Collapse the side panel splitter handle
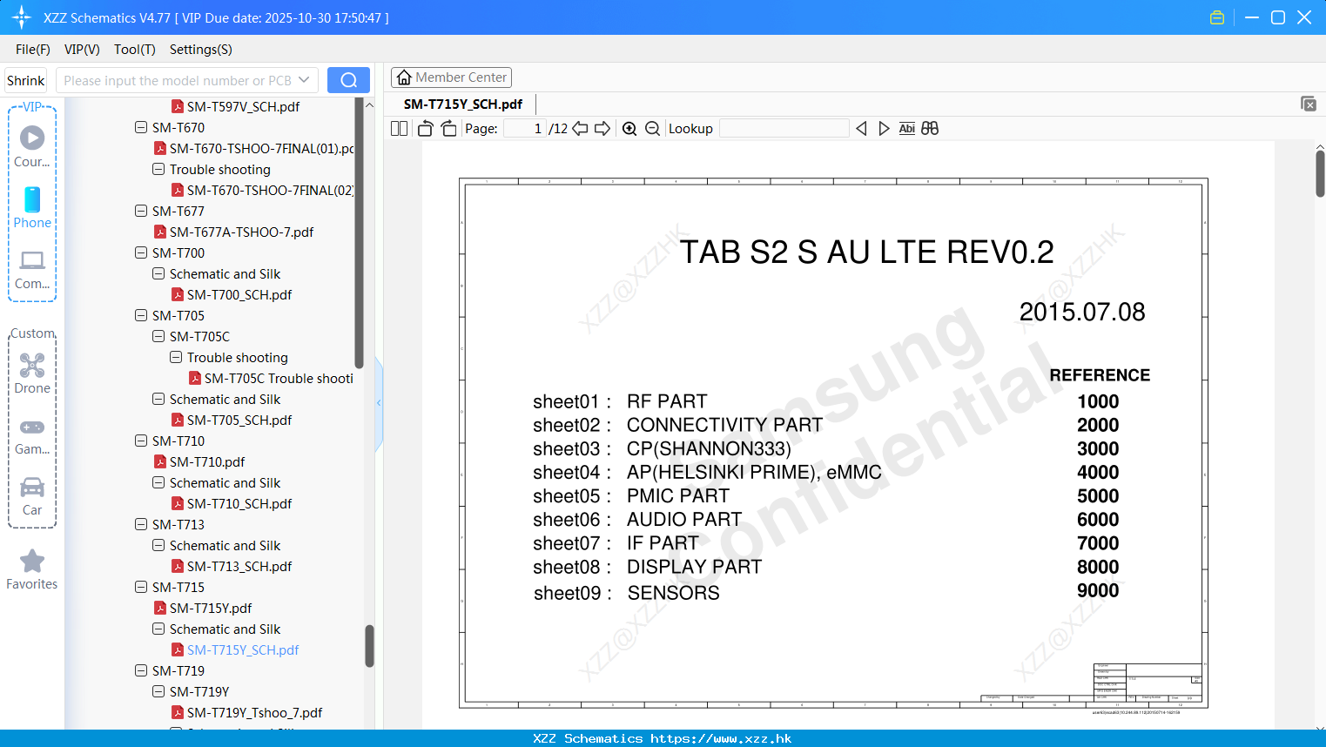The height and width of the screenshot is (747, 1326). pos(379,402)
